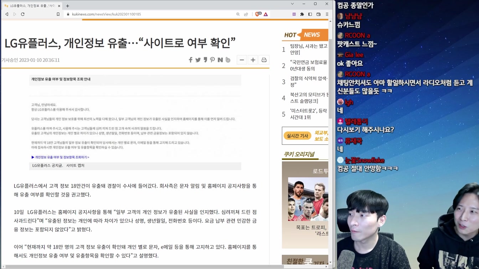The width and height of the screenshot is (479, 269).
Task: Open the soccer players thumbnail in 쿠키 오리지널
Action: [x=308, y=199]
